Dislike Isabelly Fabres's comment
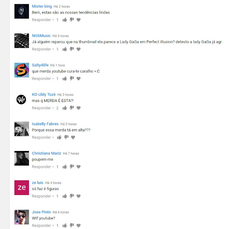This screenshot has height=229, width=227. coord(66,137)
